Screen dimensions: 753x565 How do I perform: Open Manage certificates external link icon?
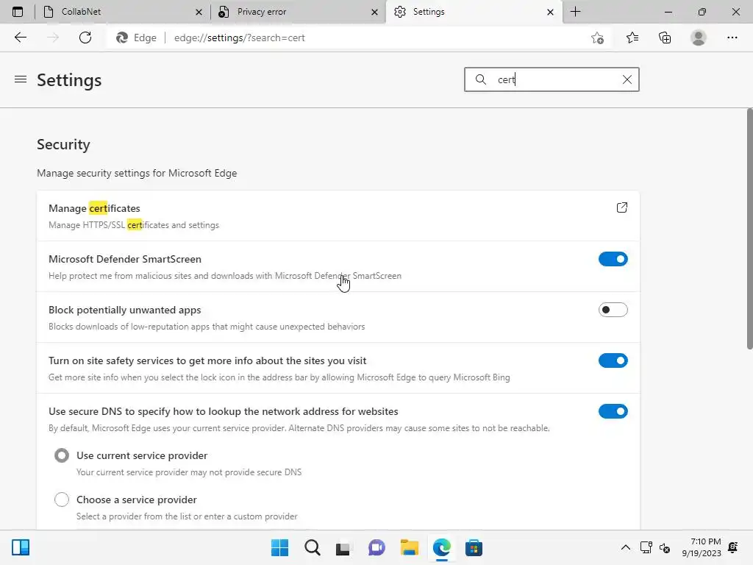[x=622, y=207]
